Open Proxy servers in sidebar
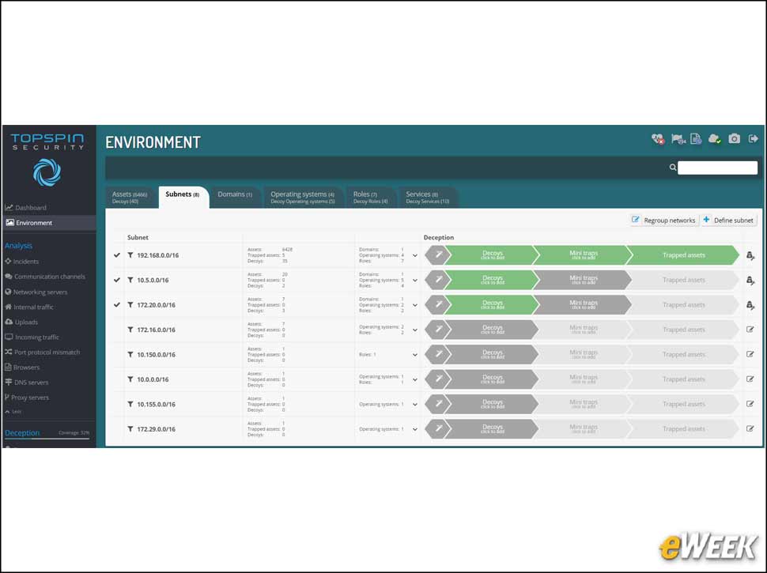Screen dimensions: 767x573 [27, 398]
